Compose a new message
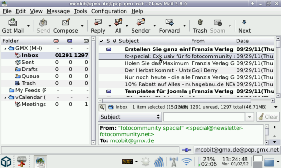The height and width of the screenshot is (168, 281). tap(66, 26)
